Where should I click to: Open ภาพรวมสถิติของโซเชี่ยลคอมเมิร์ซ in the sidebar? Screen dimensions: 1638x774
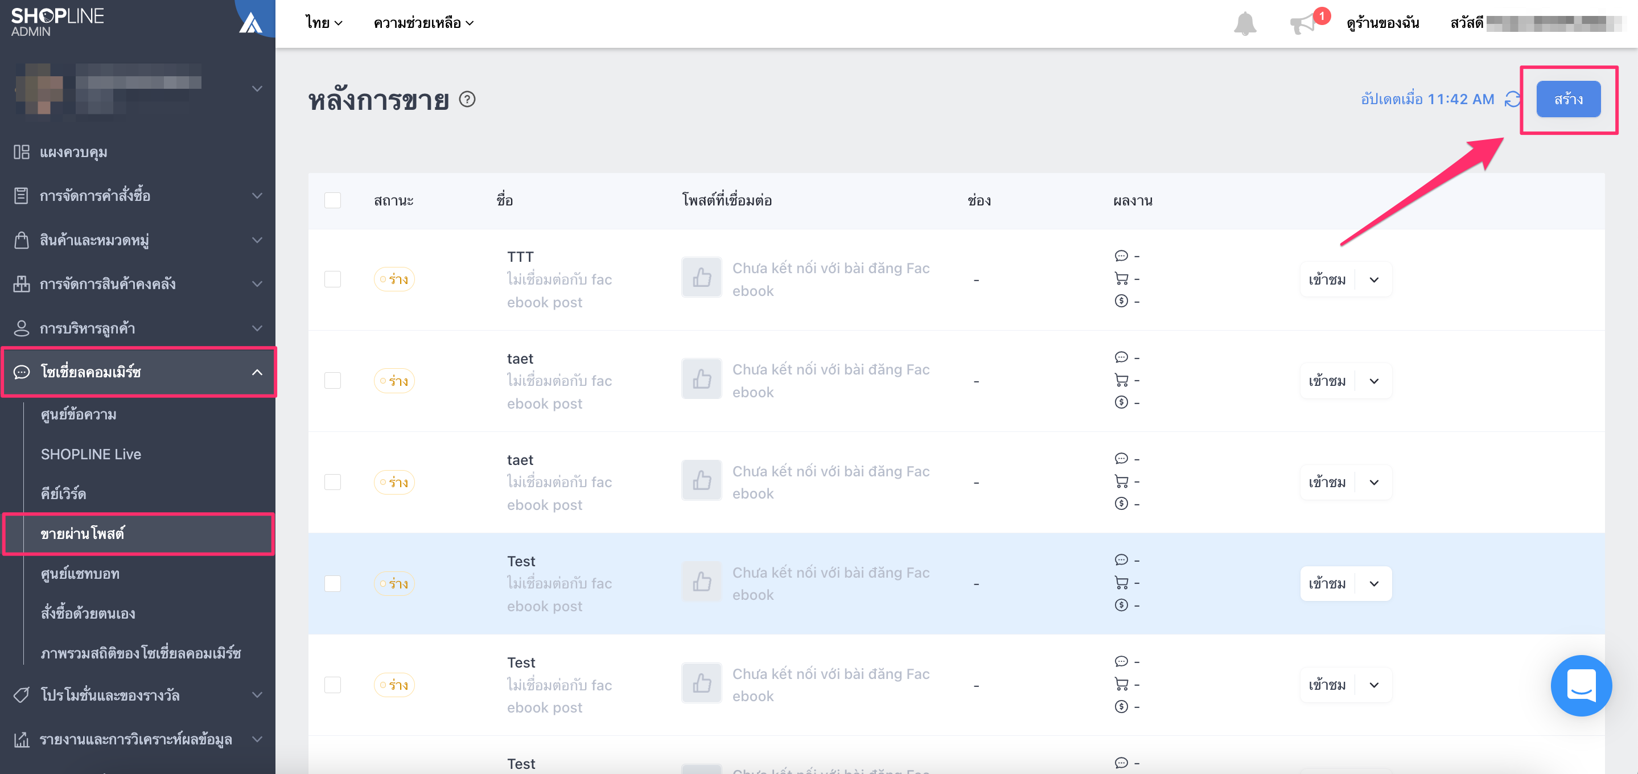point(141,653)
